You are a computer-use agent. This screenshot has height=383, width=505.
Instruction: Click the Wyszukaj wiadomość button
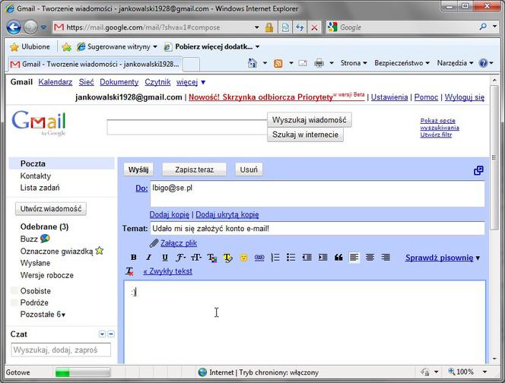pyautogui.click(x=310, y=120)
